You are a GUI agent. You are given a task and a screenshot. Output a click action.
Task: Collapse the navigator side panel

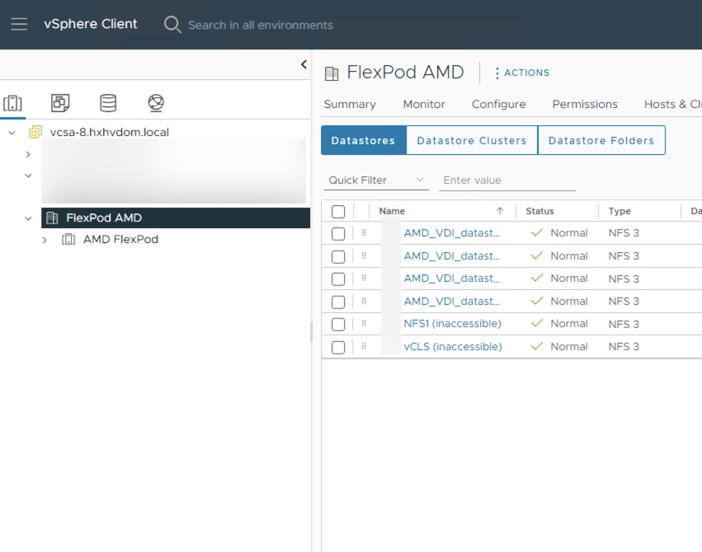[x=304, y=64]
